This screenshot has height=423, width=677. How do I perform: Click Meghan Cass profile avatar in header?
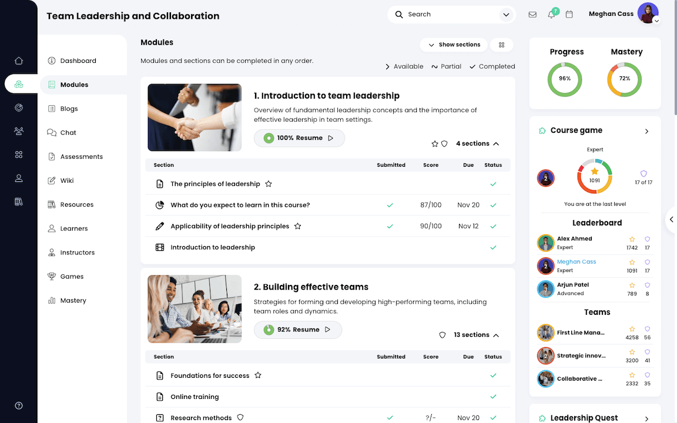[x=648, y=13]
